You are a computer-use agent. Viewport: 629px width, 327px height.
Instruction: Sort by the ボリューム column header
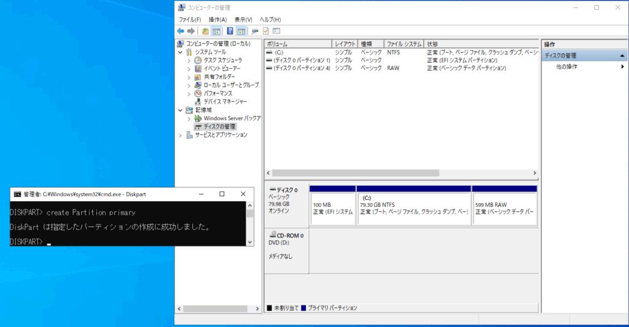(x=297, y=44)
